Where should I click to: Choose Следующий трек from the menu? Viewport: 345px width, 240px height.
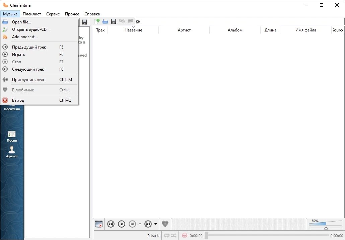tap(40, 69)
